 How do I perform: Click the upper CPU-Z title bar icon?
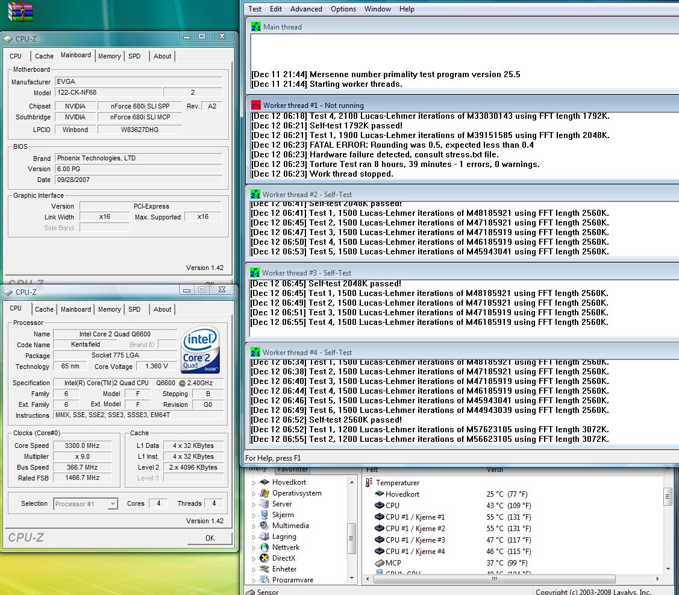8,39
